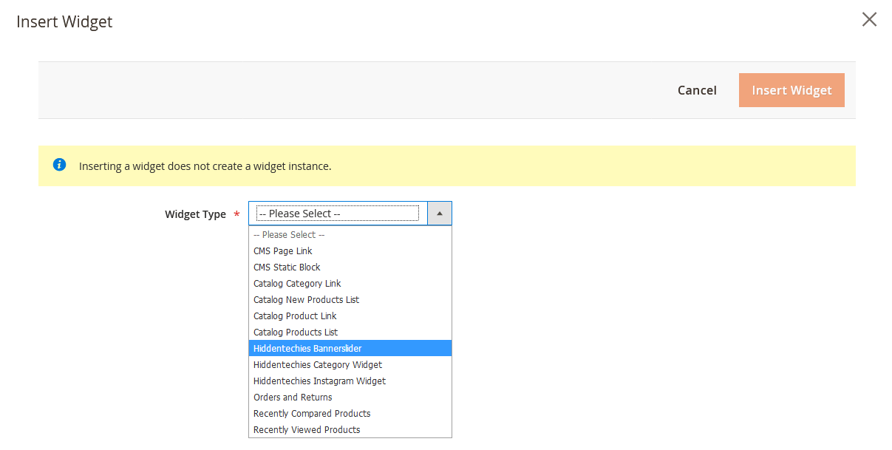Viewport: 892px width, 450px height.
Task: Choose Hiddentechies Category Widget option
Action: coord(317,364)
